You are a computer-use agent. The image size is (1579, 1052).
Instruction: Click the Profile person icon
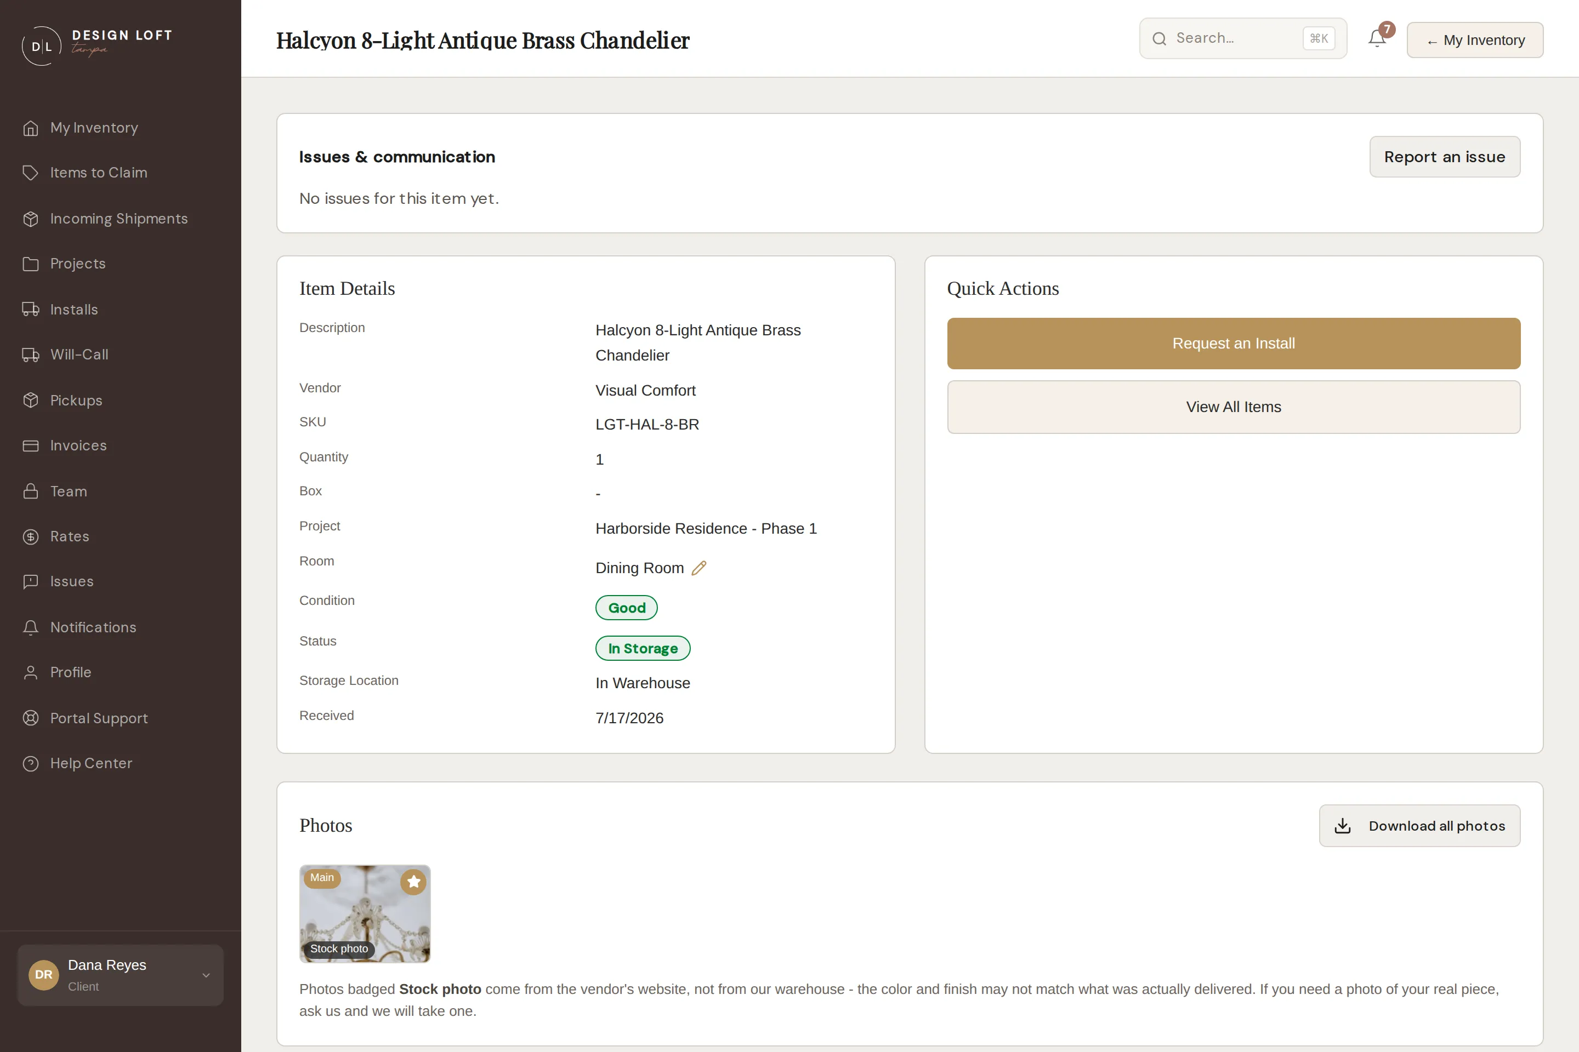(x=31, y=672)
